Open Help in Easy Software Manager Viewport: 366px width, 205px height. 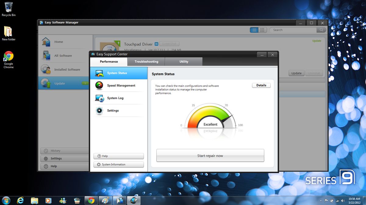pos(65,166)
